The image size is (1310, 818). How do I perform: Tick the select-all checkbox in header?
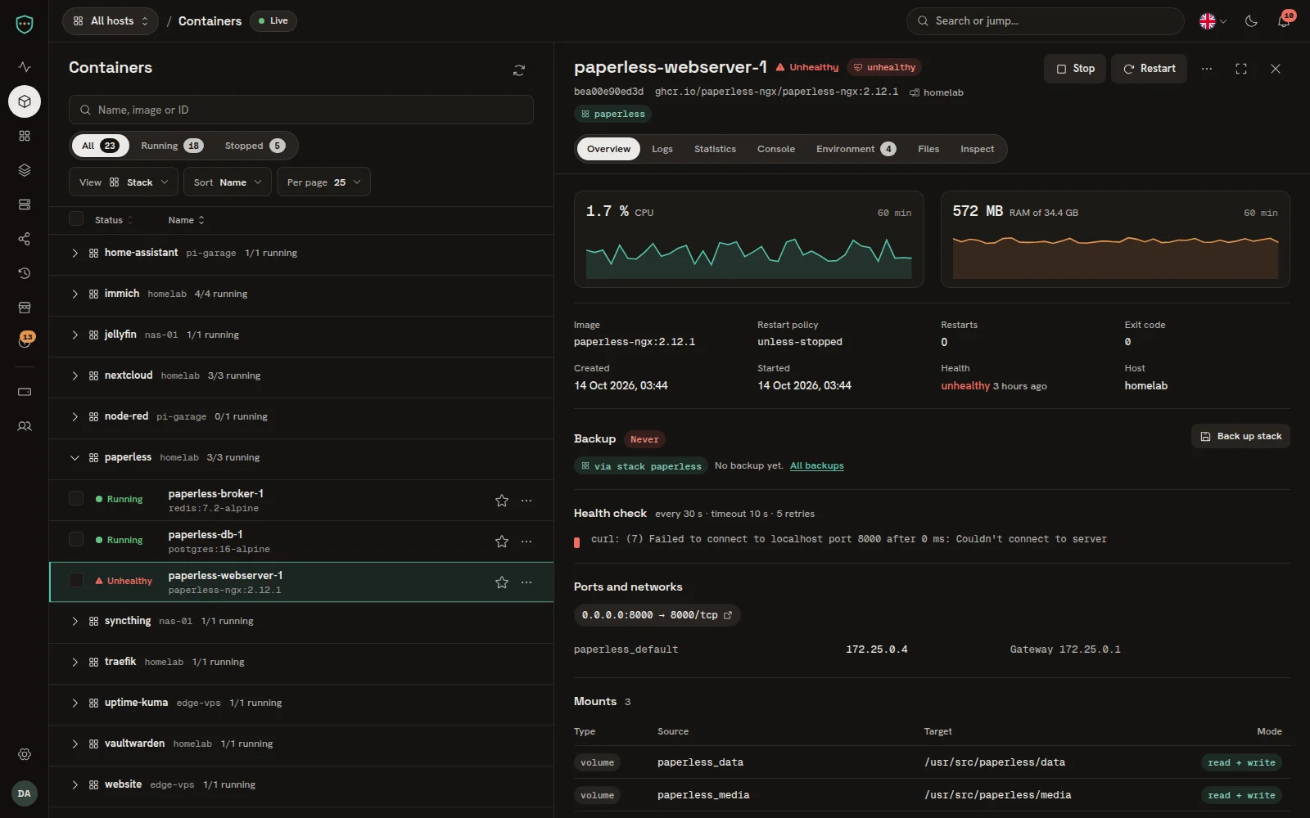point(76,219)
